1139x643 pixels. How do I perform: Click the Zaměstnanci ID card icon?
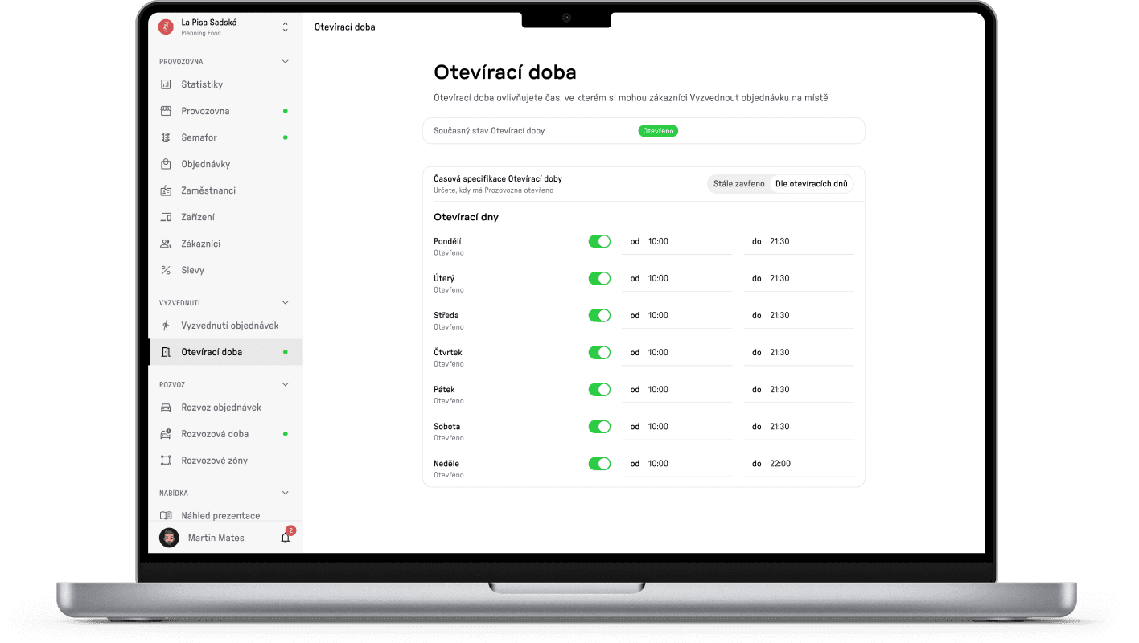point(166,190)
